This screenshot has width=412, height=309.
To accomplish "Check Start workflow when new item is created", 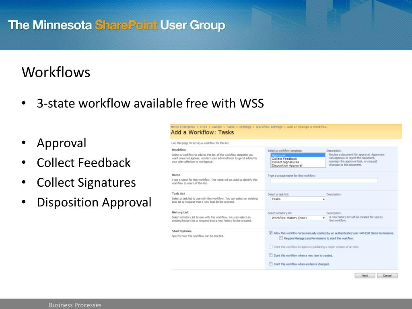I will (x=271, y=255).
